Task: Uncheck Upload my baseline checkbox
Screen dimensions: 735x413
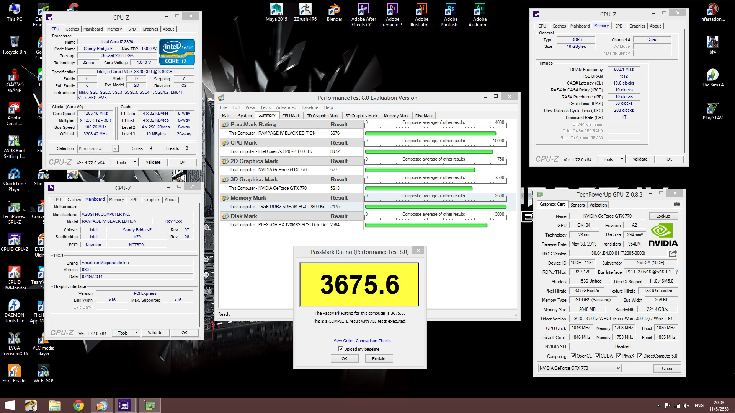Action: (341, 349)
